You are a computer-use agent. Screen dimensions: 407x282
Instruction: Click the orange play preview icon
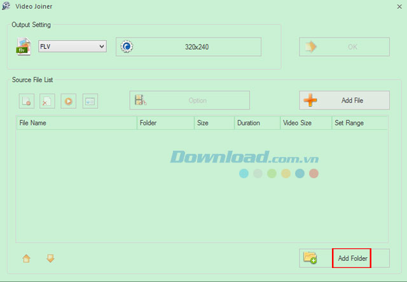[x=69, y=101]
